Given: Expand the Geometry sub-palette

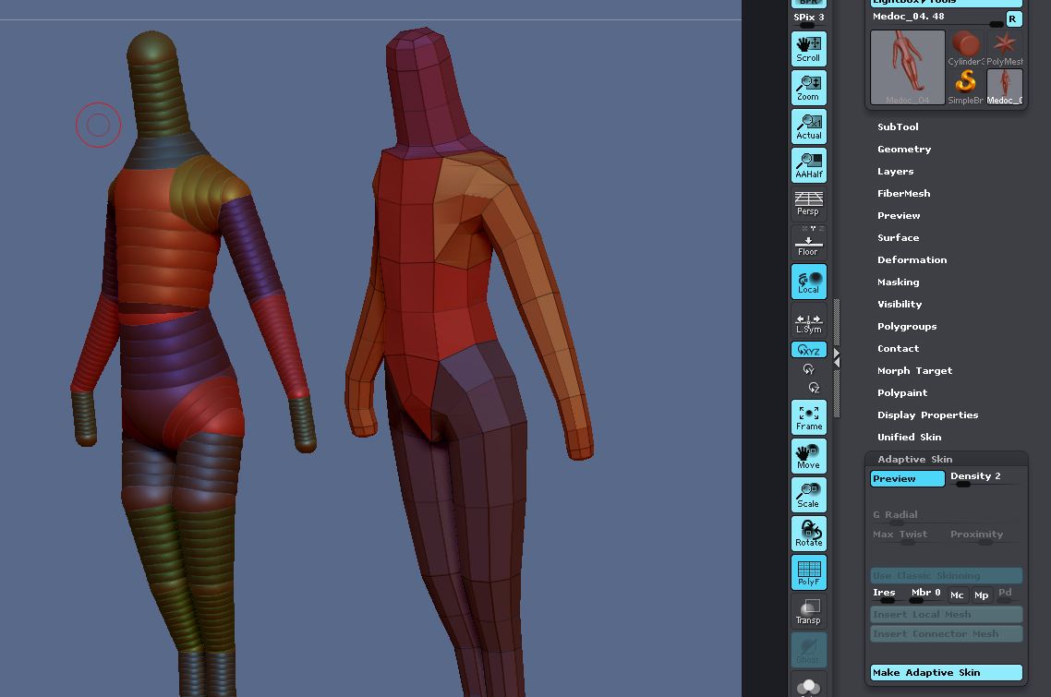Looking at the screenshot, I should point(904,149).
